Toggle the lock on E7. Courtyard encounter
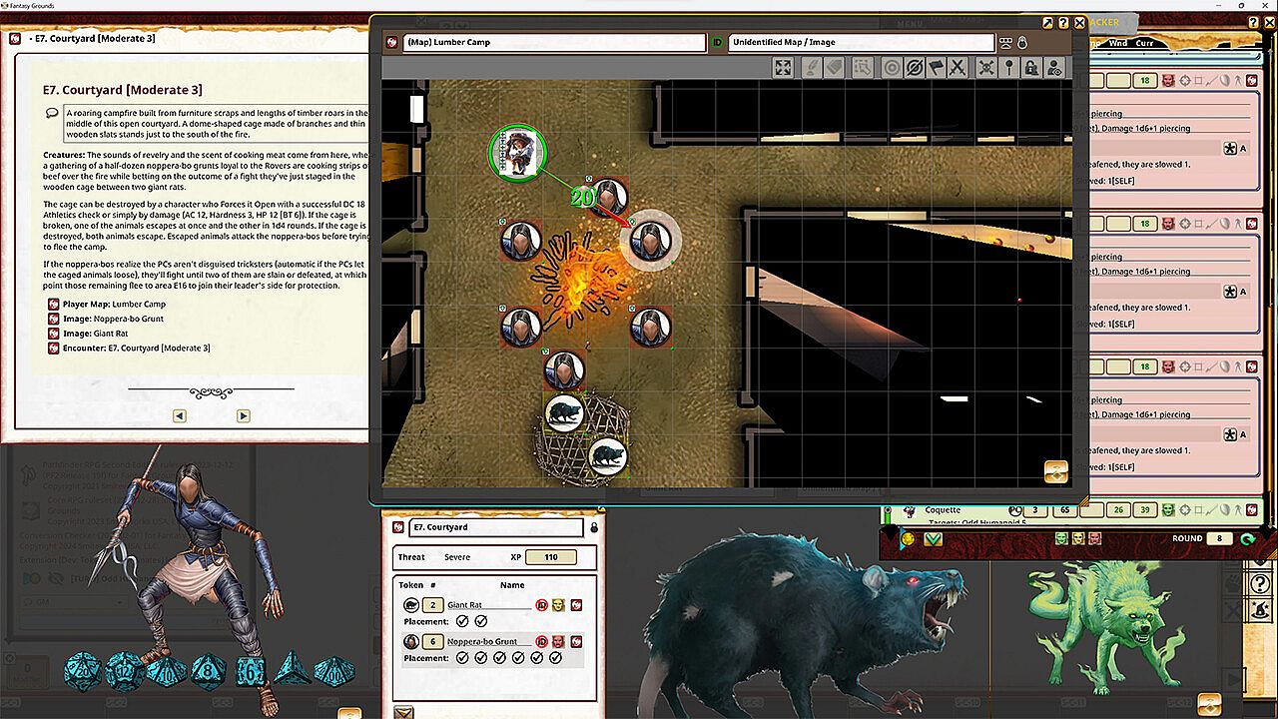 (x=594, y=527)
